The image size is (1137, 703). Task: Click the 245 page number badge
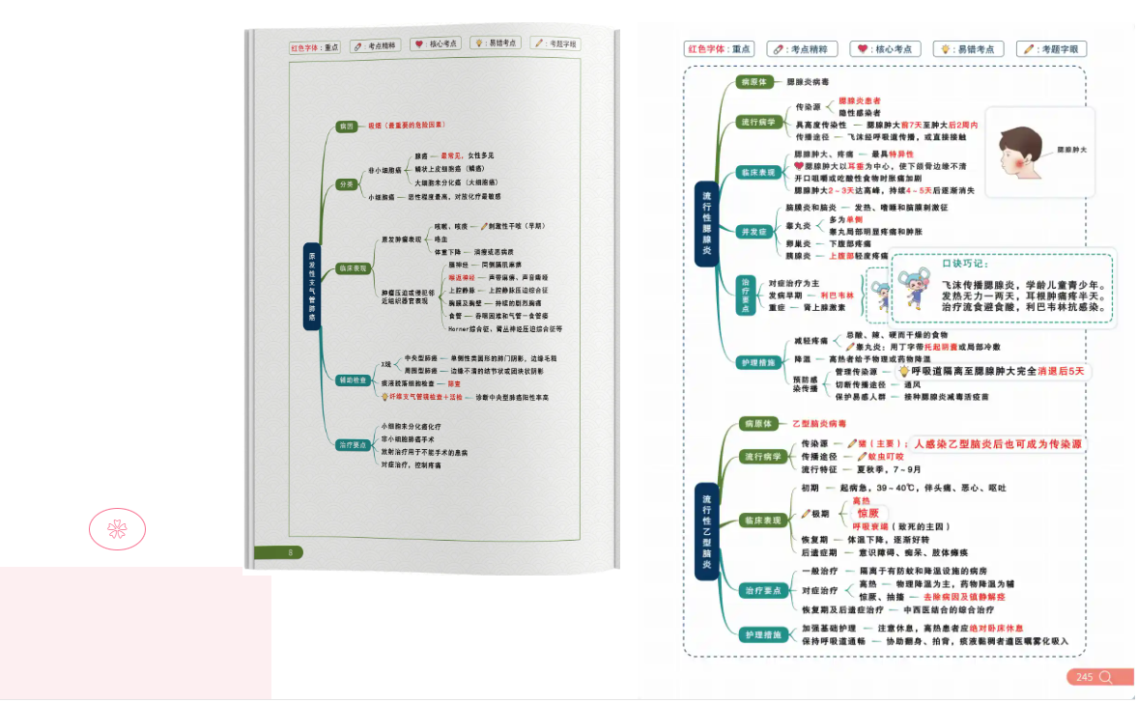(x=1085, y=677)
